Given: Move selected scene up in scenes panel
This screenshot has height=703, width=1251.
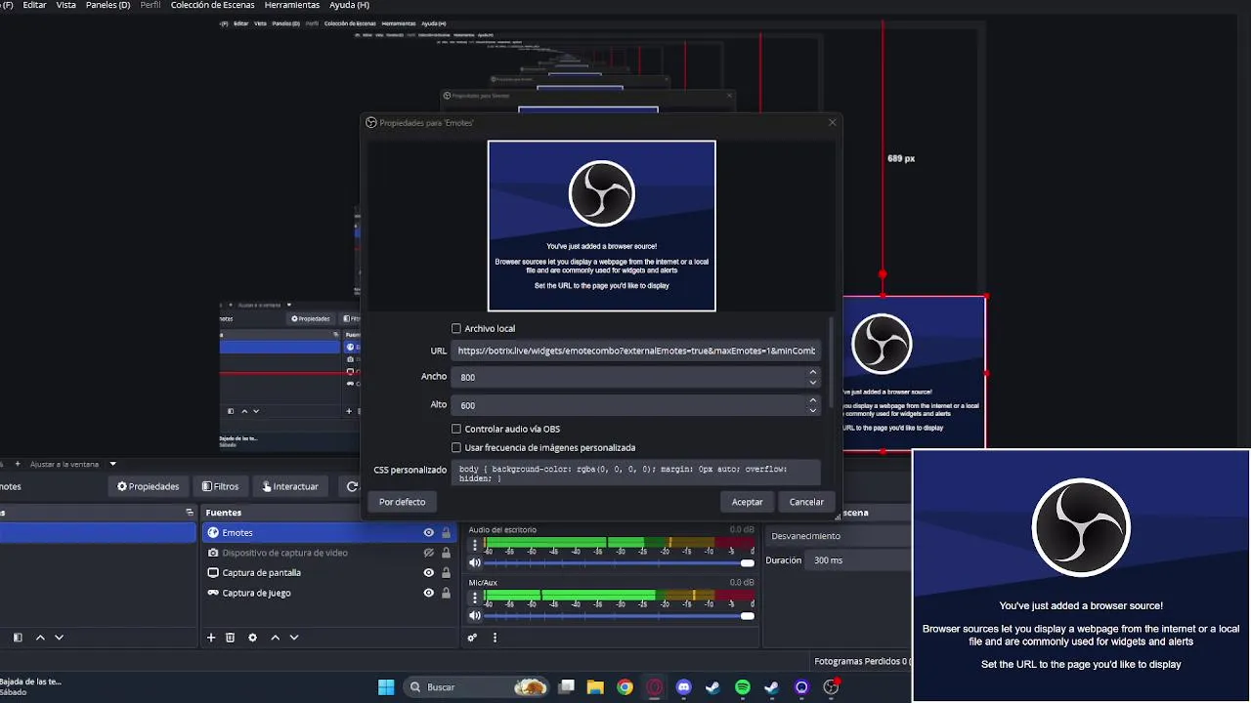Looking at the screenshot, I should pyautogui.click(x=40, y=638).
